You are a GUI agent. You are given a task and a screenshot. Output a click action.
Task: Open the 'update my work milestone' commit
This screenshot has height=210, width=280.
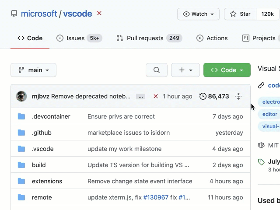pyautogui.click(x=124, y=149)
